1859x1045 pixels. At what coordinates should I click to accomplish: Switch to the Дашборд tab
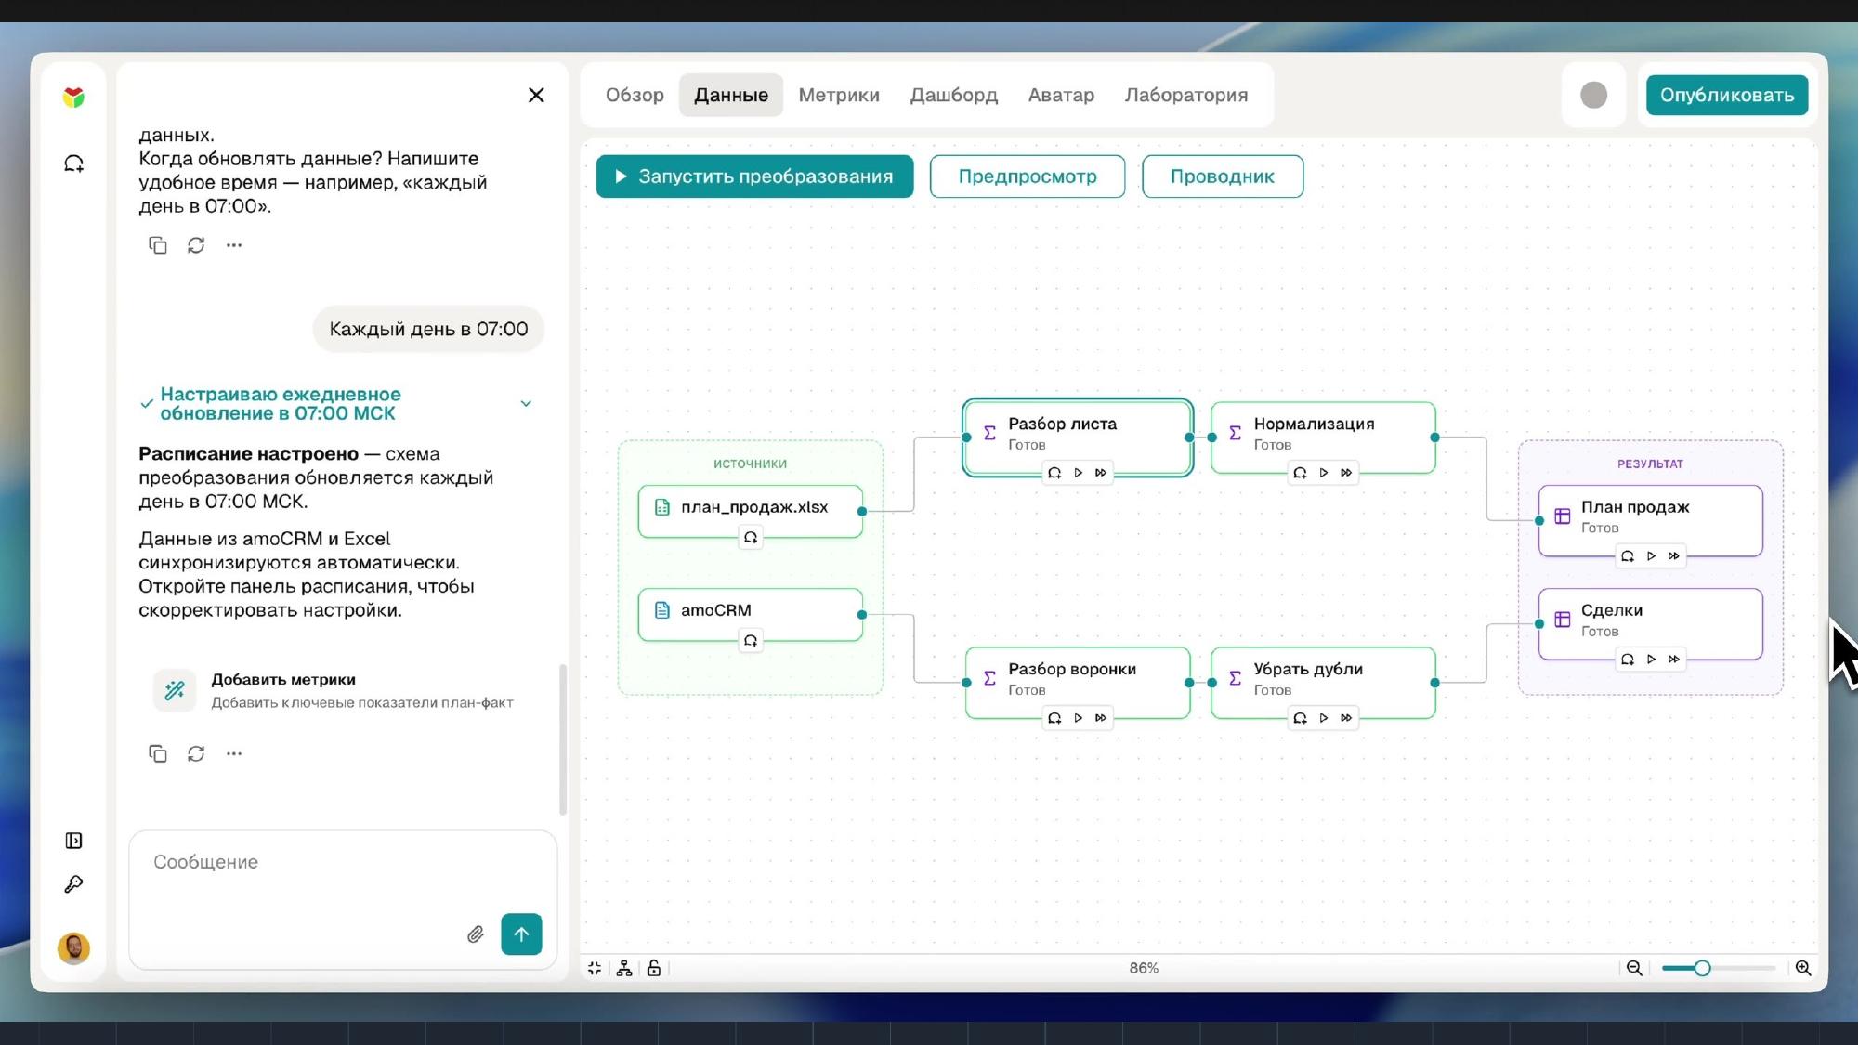pos(953,95)
